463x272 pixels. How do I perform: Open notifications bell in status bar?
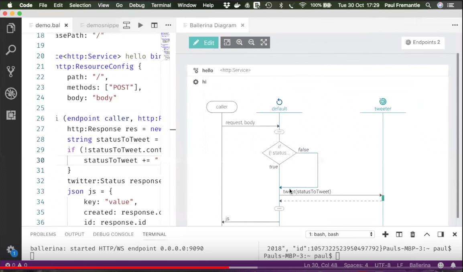453,265
